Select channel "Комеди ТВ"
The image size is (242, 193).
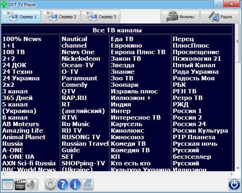tap(128, 144)
